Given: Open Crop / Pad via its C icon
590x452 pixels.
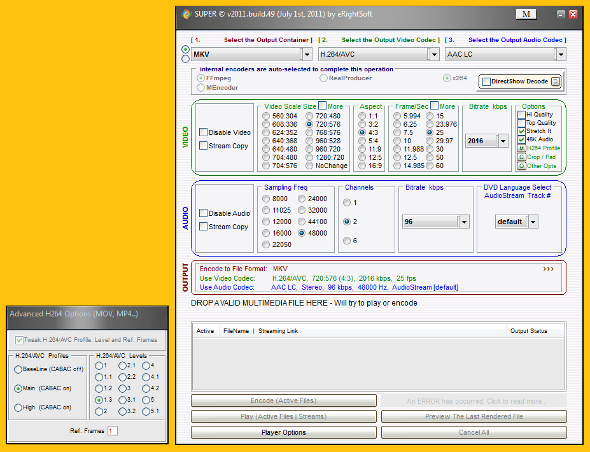Looking at the screenshot, I should [521, 157].
